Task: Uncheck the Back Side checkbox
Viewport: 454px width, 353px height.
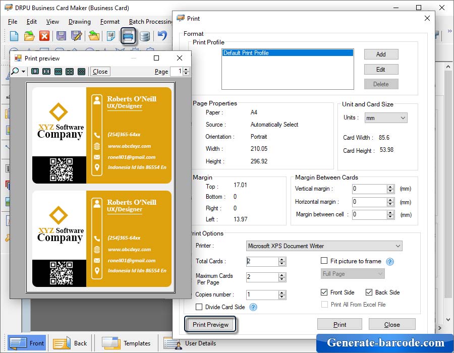Action: [x=369, y=292]
